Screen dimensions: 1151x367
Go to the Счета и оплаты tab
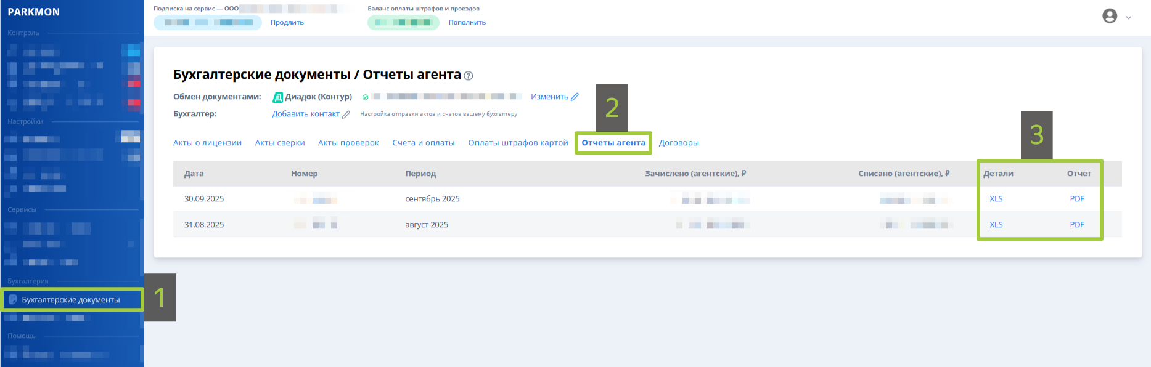pos(424,143)
